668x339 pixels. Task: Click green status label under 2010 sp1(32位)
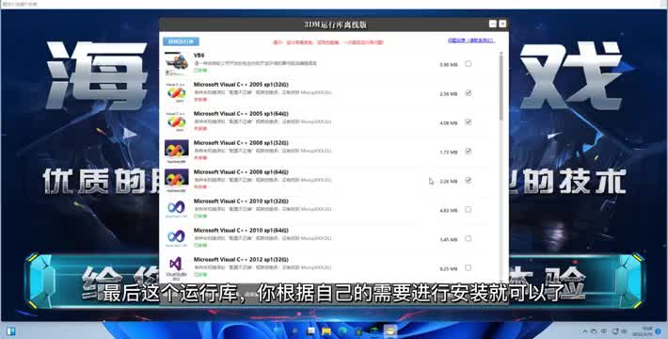click(x=200, y=217)
